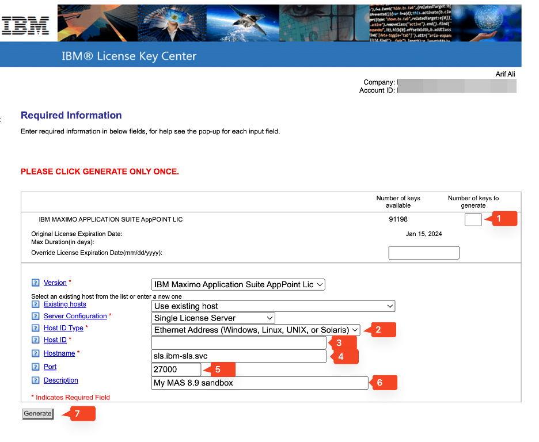Click the help icon beside Description
This screenshot has width=539, height=442.
(35, 380)
